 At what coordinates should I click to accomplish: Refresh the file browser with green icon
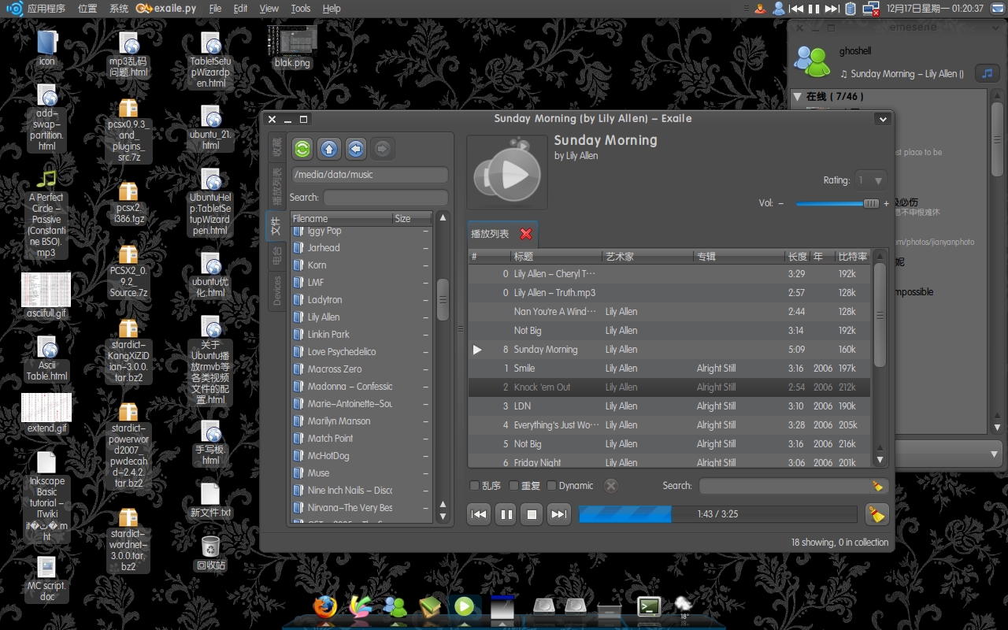point(302,148)
